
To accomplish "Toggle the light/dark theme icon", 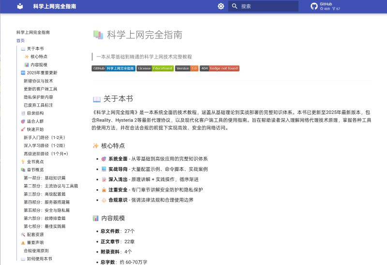I will pyautogui.click(x=221, y=6).
